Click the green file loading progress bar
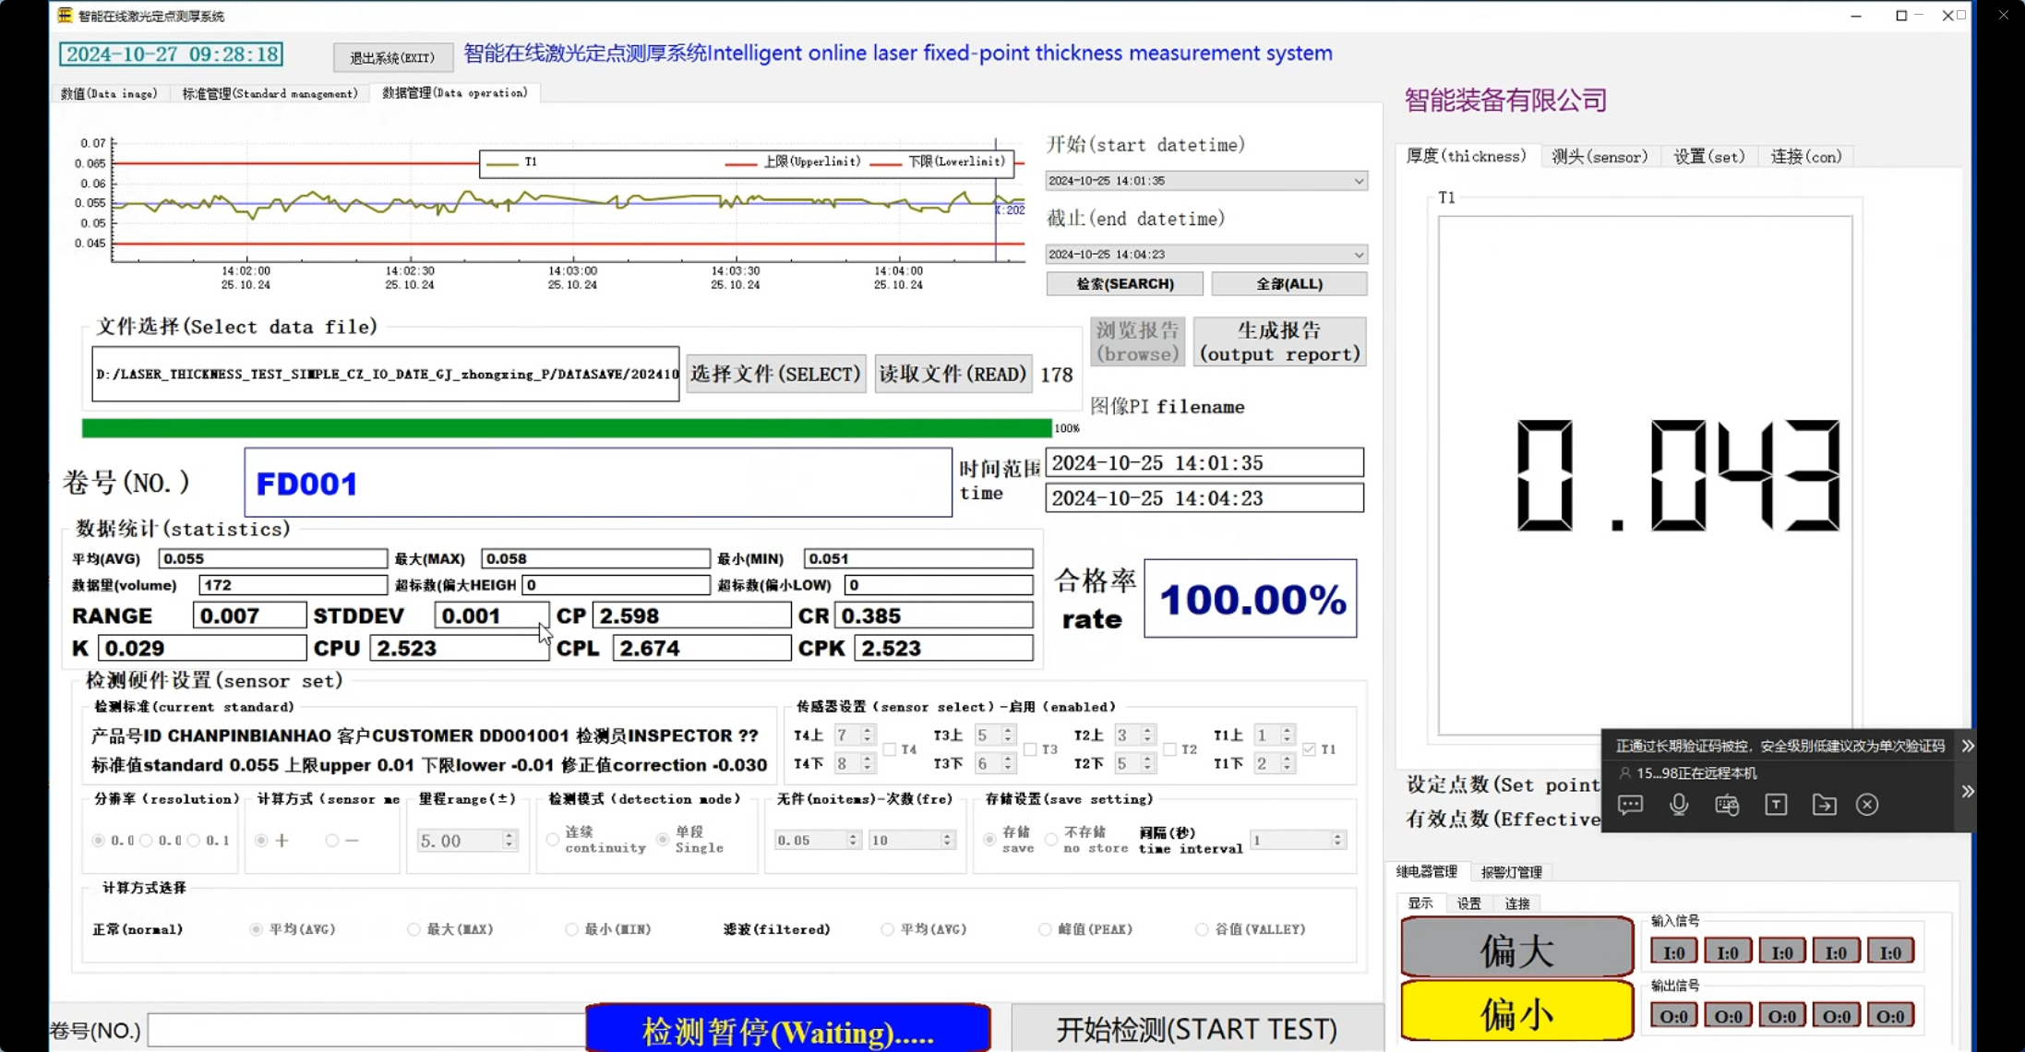The image size is (2025, 1052). tap(567, 428)
